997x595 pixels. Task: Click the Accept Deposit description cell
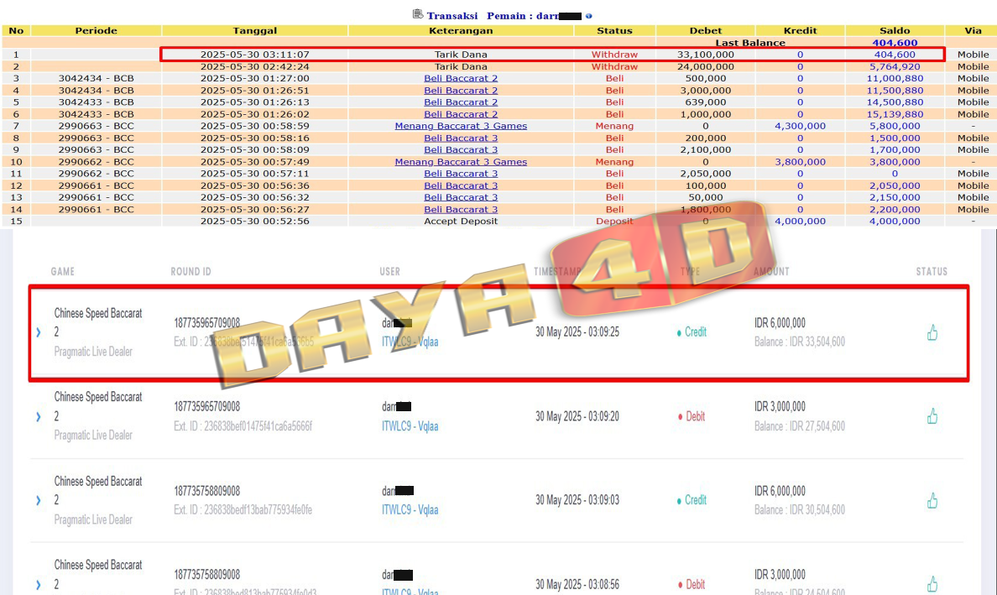coord(461,222)
